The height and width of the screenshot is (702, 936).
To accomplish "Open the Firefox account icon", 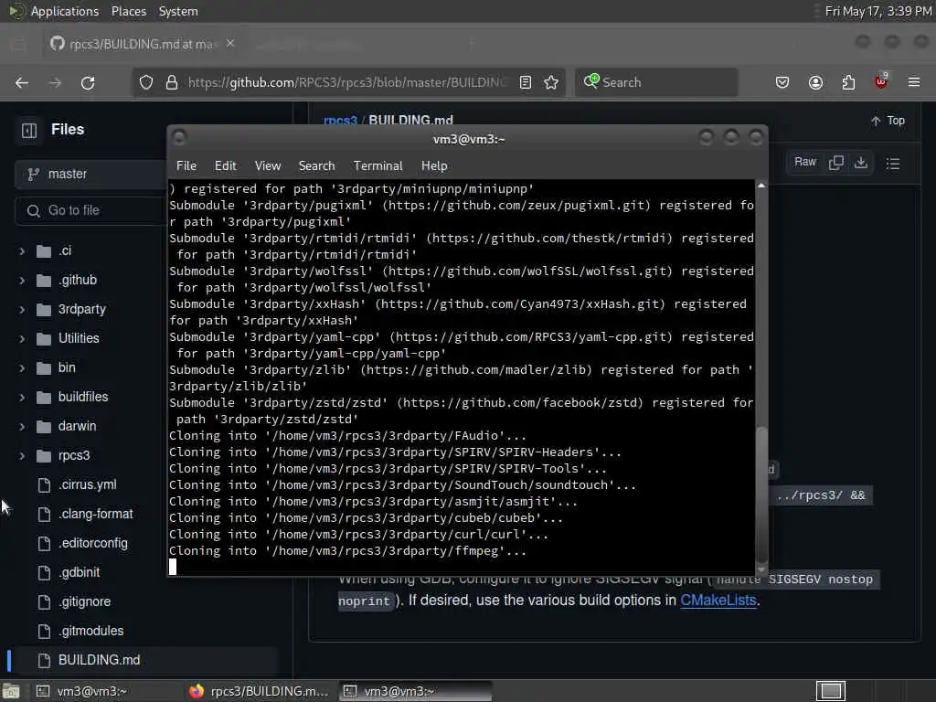I will pos(815,82).
